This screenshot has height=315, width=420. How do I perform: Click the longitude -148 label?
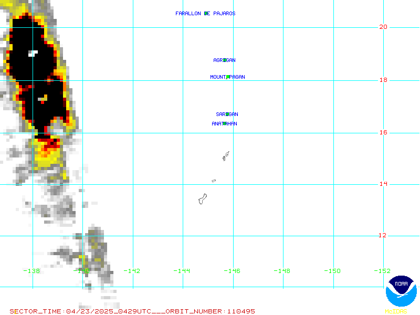[282, 271]
